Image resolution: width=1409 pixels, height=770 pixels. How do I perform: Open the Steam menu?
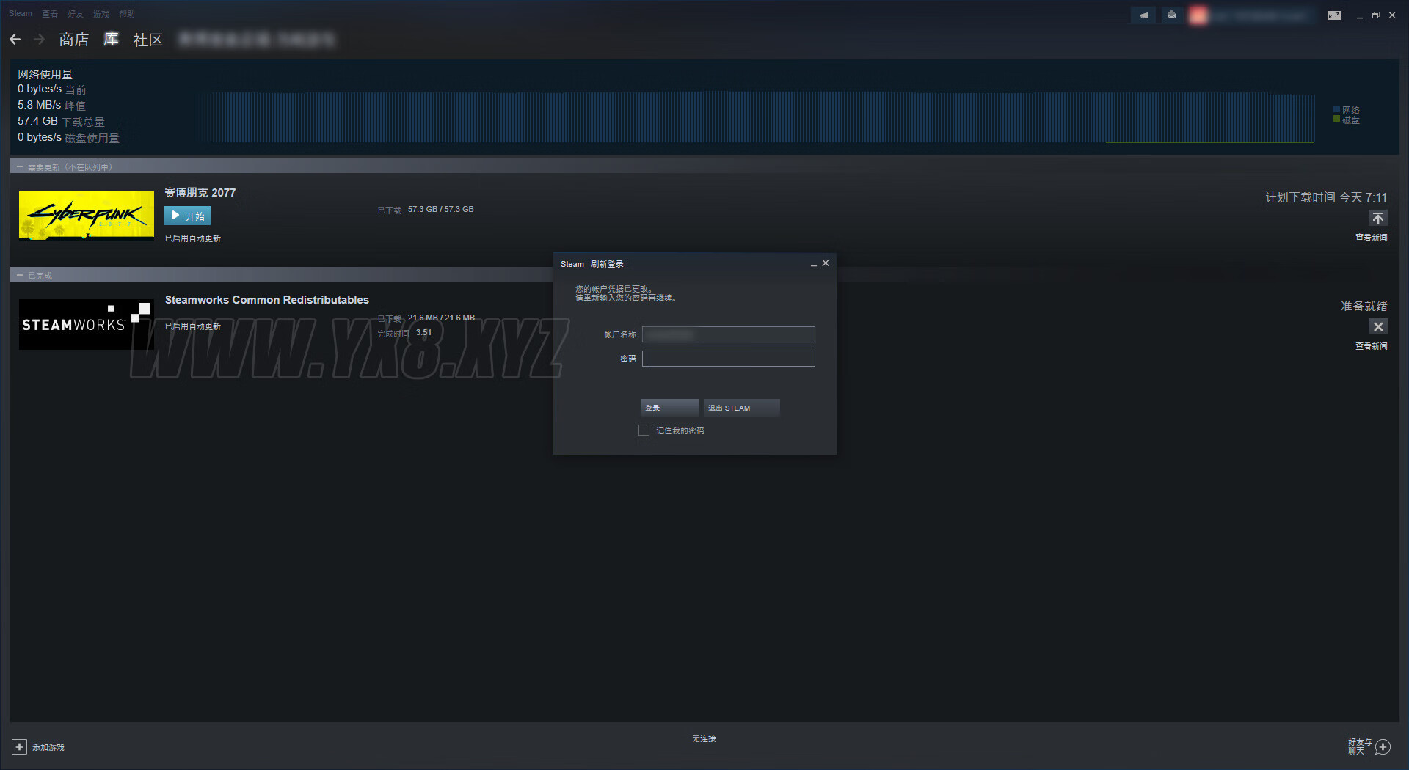21,13
